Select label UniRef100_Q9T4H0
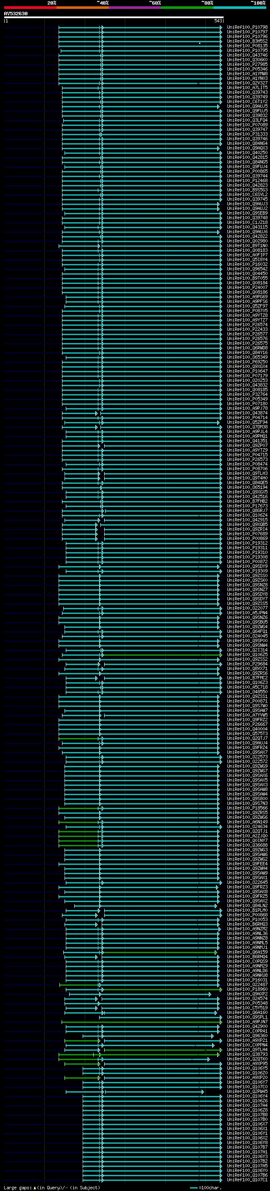The height and width of the screenshot is (1191, 270). point(247,478)
